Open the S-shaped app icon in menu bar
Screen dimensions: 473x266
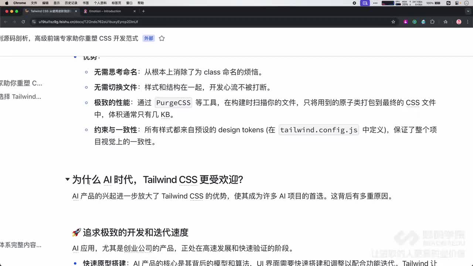(449, 3)
